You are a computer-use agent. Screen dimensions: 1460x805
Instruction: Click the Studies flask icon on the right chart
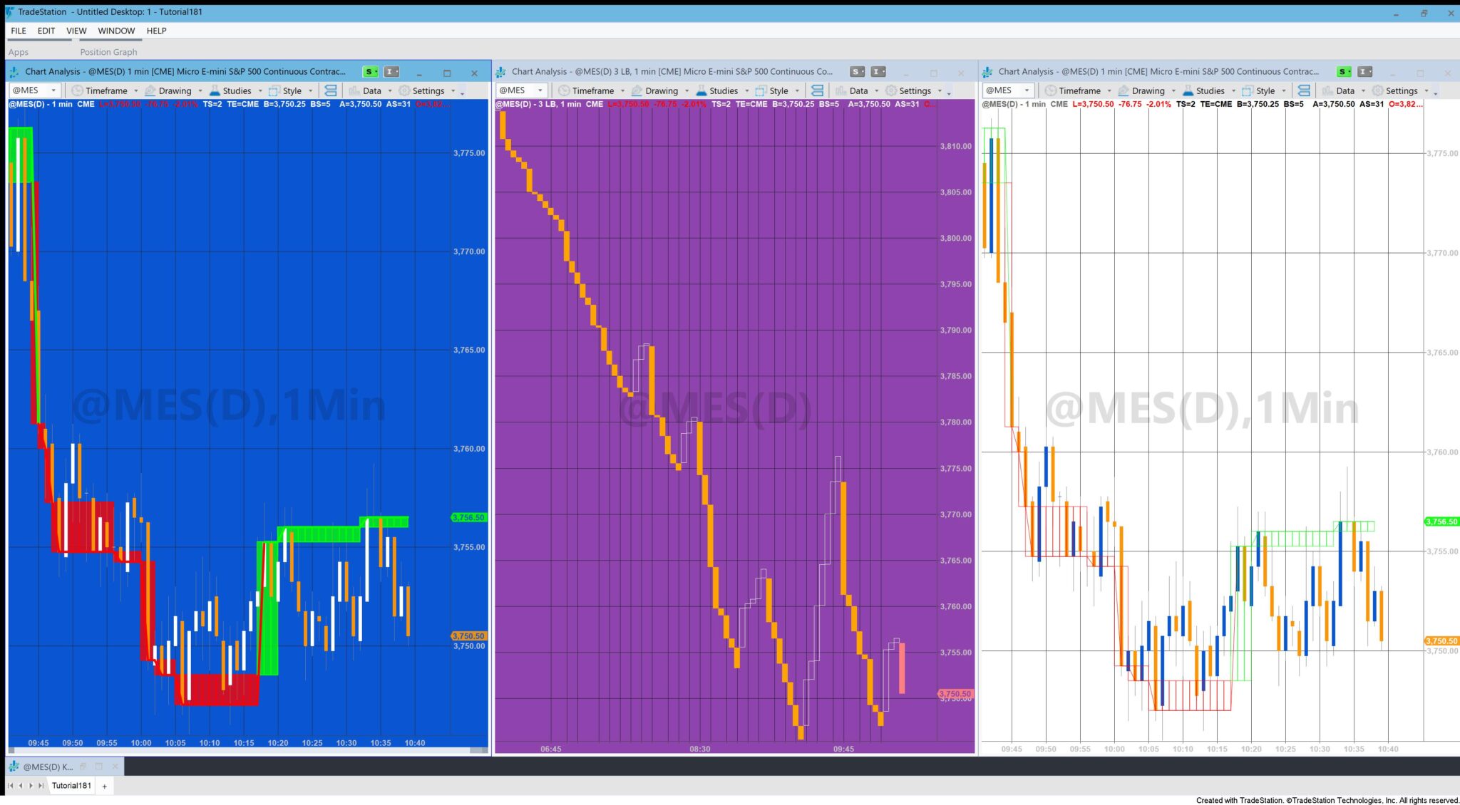pos(1189,90)
